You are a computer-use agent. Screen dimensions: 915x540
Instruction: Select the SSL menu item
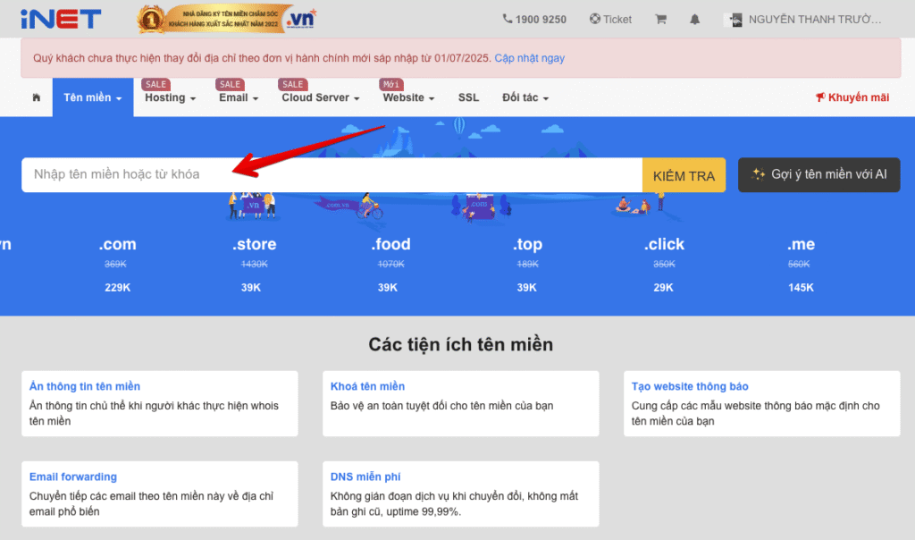point(468,97)
